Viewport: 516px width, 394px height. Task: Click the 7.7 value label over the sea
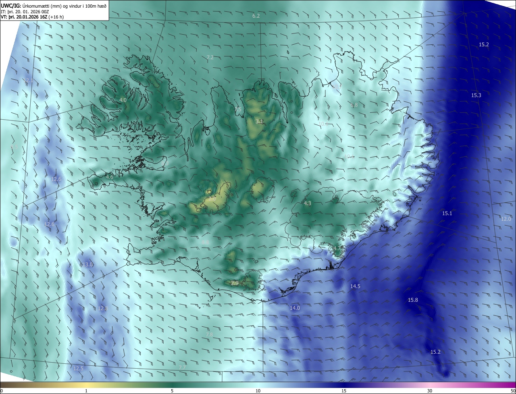(182, 368)
